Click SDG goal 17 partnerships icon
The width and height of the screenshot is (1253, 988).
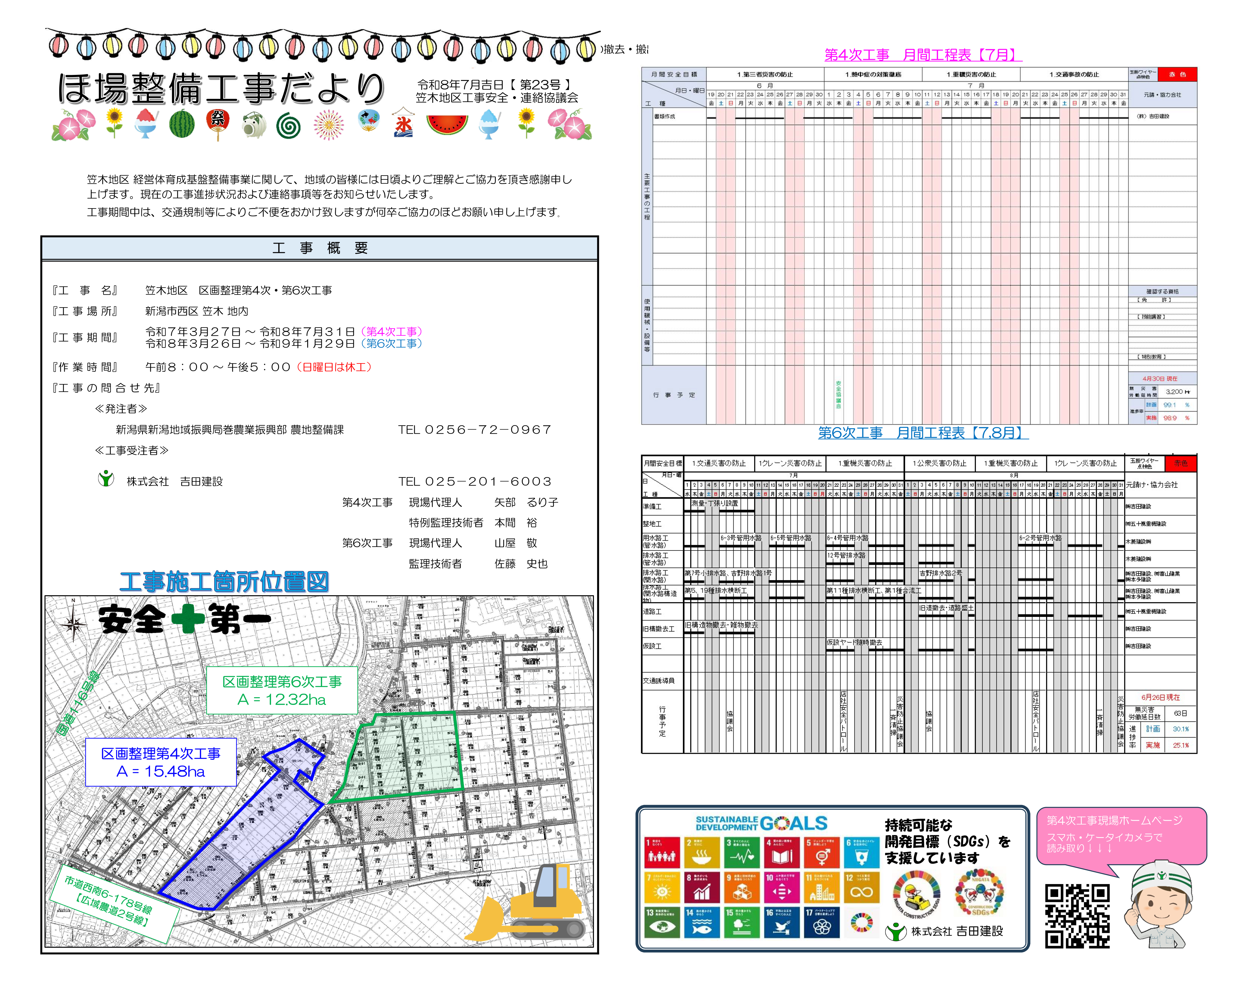click(x=821, y=923)
